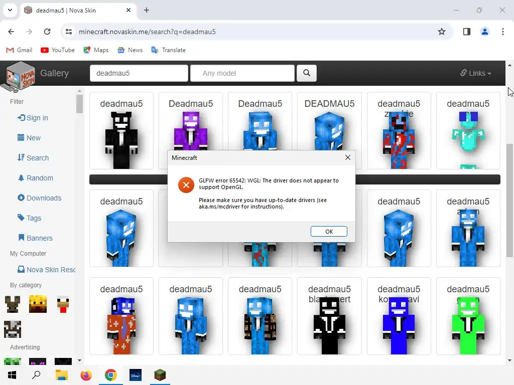Open the tab search dropdown arrow

click(10, 10)
